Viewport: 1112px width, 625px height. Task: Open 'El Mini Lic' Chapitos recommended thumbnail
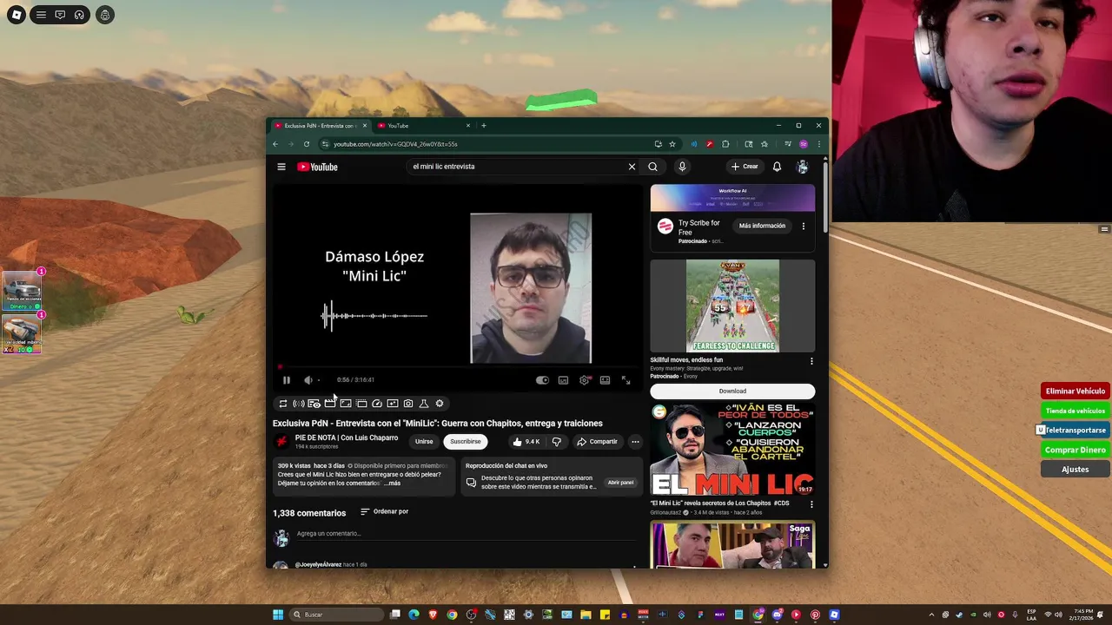tap(732, 450)
